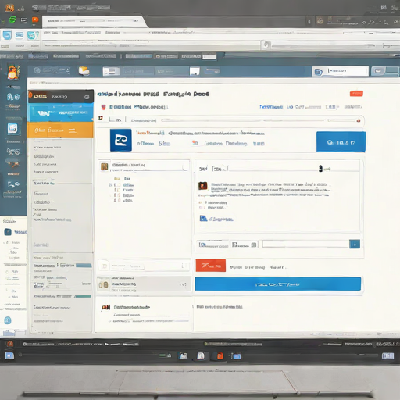Click the white square icon in the dark left sidebar
The height and width of the screenshot is (400, 400).
click(x=12, y=129)
